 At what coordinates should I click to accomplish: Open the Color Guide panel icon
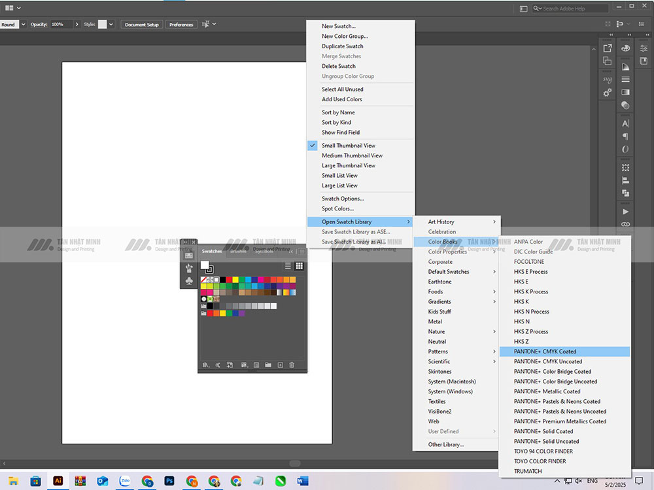pyautogui.click(x=625, y=67)
